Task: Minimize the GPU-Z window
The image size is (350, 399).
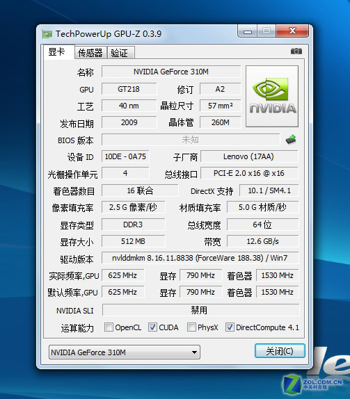Action: tap(247, 31)
